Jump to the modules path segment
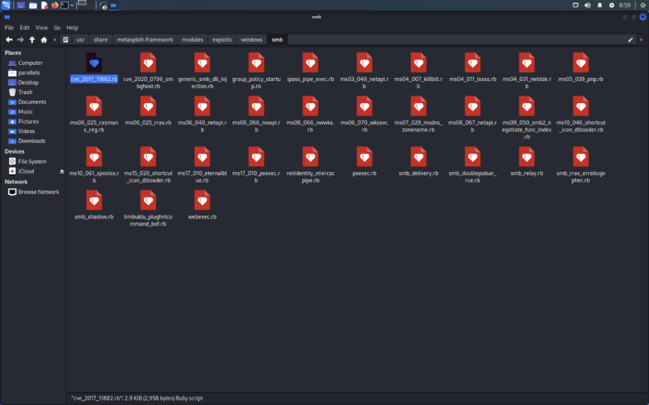649x405 pixels. 192,40
